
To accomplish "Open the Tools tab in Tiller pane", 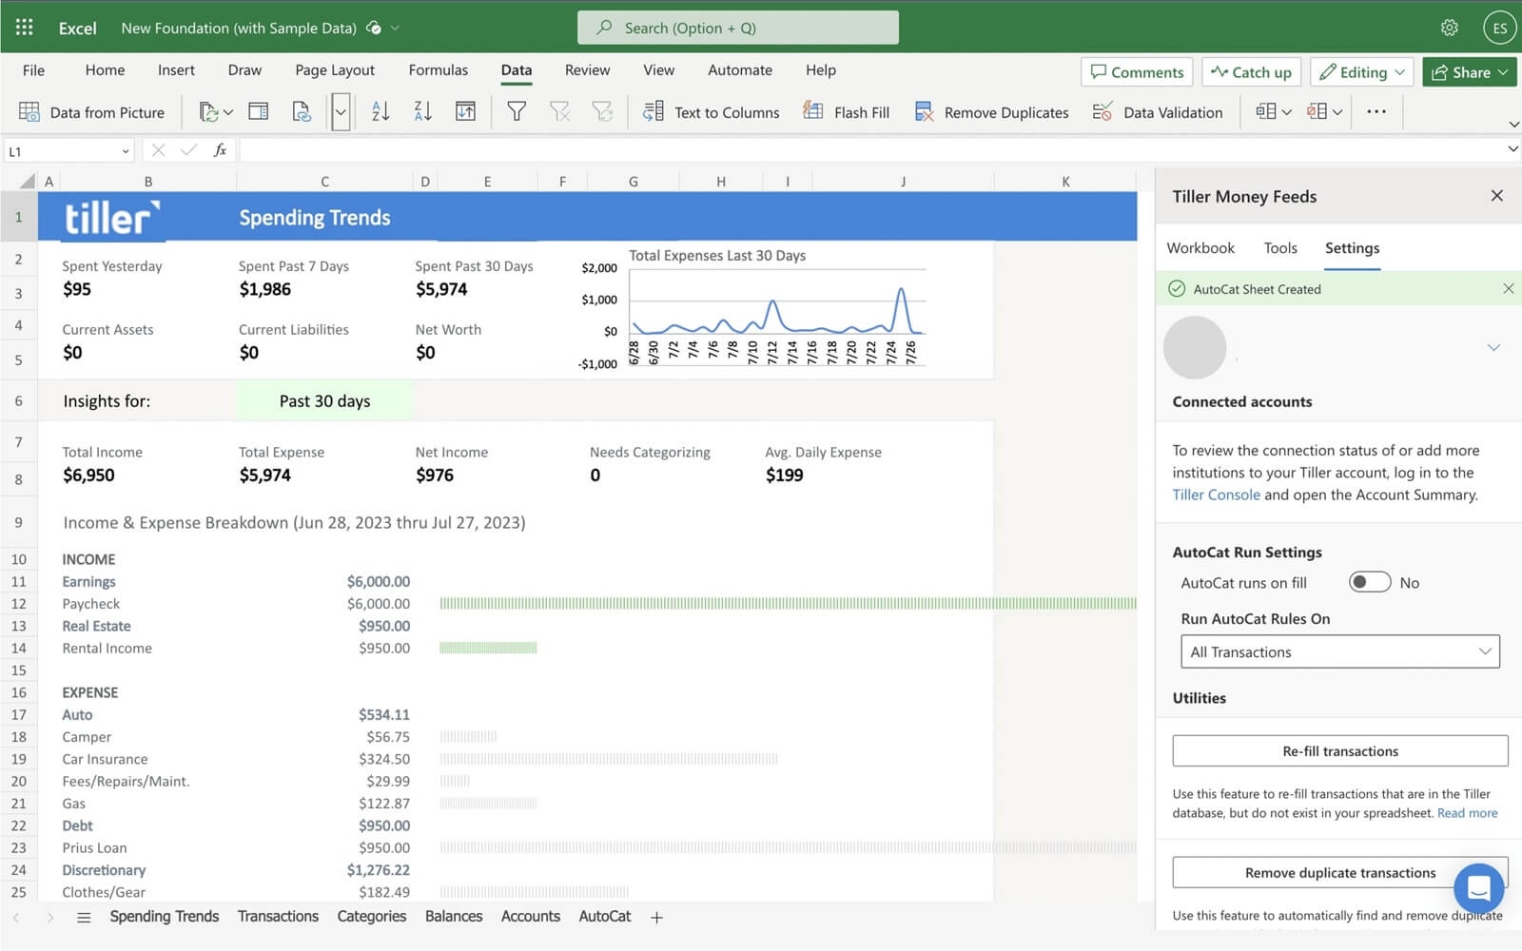I will click(x=1280, y=248).
